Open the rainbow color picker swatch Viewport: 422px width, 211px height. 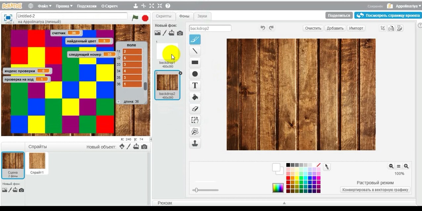pos(278,188)
